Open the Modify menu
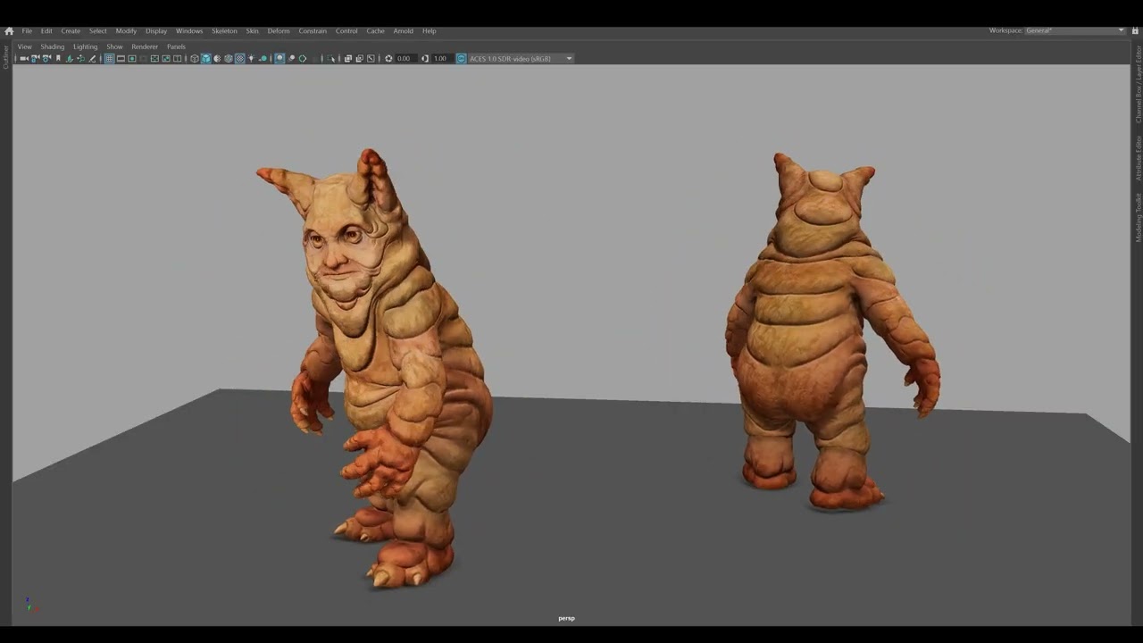Screen dimensions: 1143x643 126,31
